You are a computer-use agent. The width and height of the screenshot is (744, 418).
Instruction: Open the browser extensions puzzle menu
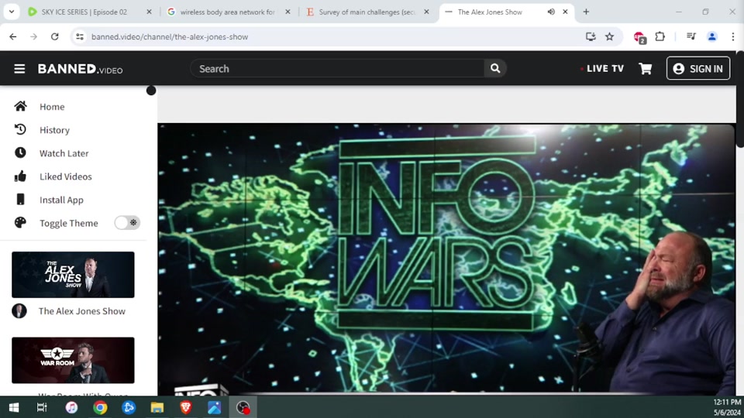pyautogui.click(x=660, y=36)
